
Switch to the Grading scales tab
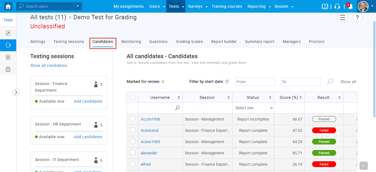[x=189, y=42]
